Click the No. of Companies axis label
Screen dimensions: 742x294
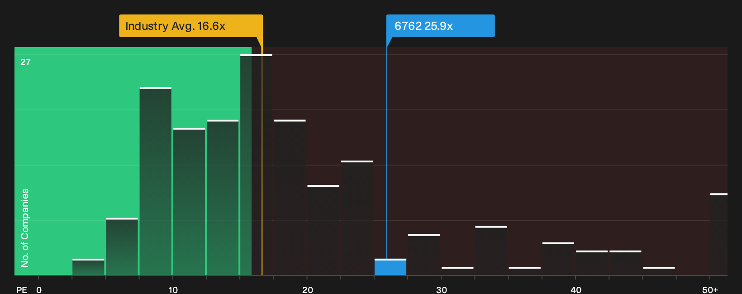(x=25, y=228)
